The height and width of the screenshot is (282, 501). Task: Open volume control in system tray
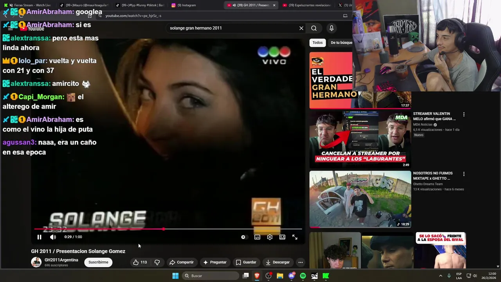[x=475, y=276]
